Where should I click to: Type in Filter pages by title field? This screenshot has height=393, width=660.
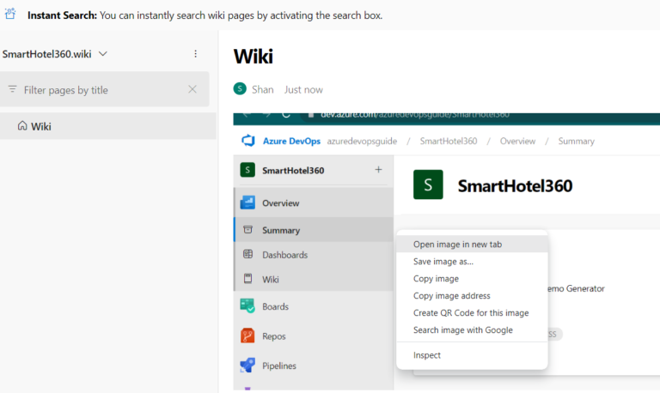pyautogui.click(x=99, y=89)
